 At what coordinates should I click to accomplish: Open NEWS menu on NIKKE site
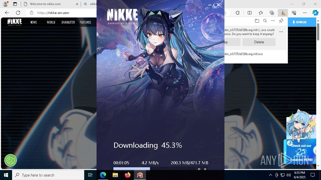(x=34, y=22)
